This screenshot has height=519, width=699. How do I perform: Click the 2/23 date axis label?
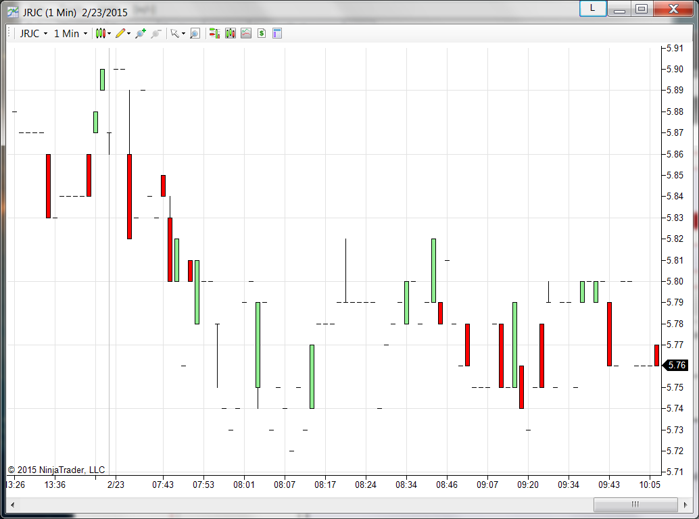click(x=116, y=485)
